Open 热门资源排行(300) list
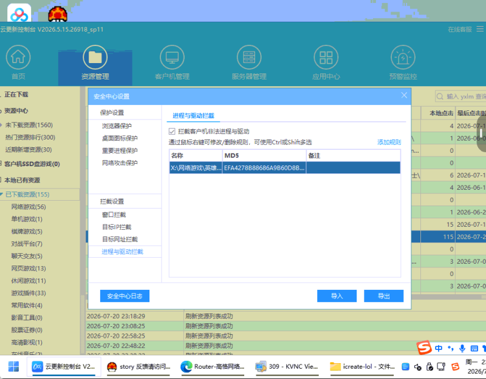This screenshot has height=379, width=486. coord(30,138)
